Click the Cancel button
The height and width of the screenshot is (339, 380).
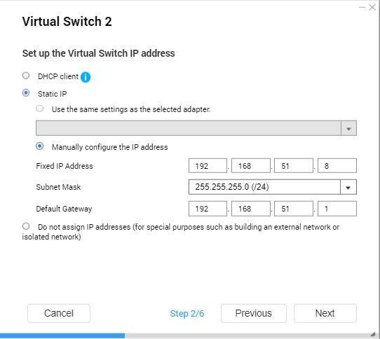coord(59,313)
